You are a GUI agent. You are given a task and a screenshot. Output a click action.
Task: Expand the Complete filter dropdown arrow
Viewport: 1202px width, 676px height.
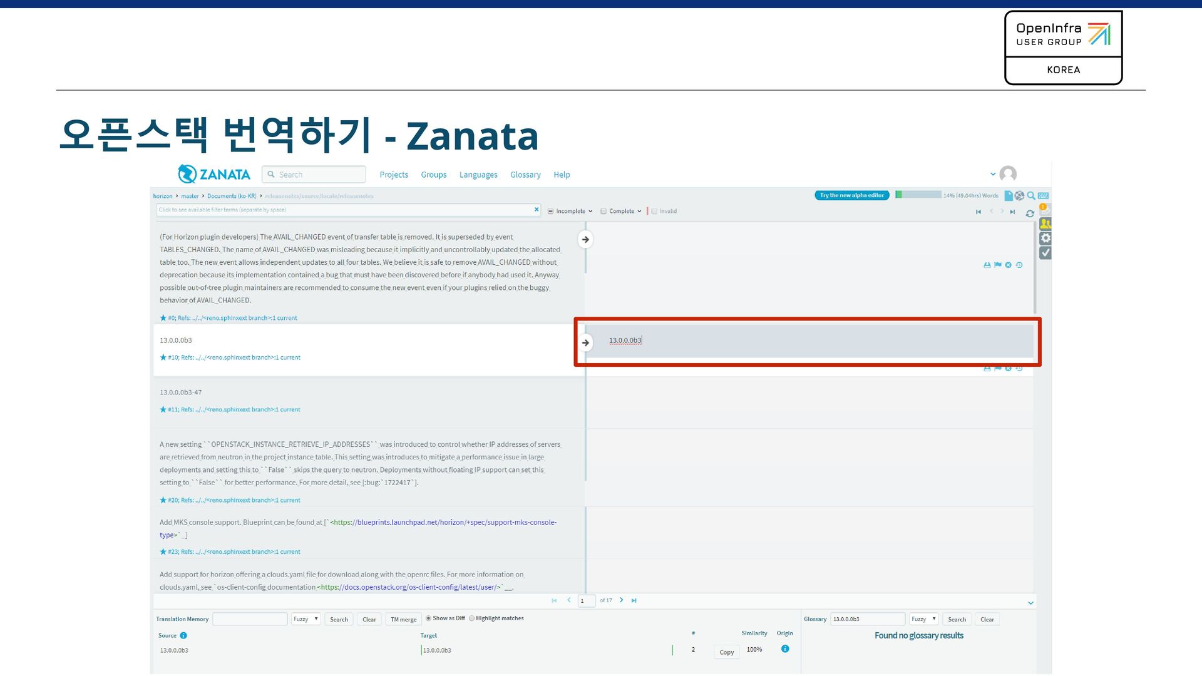click(639, 212)
